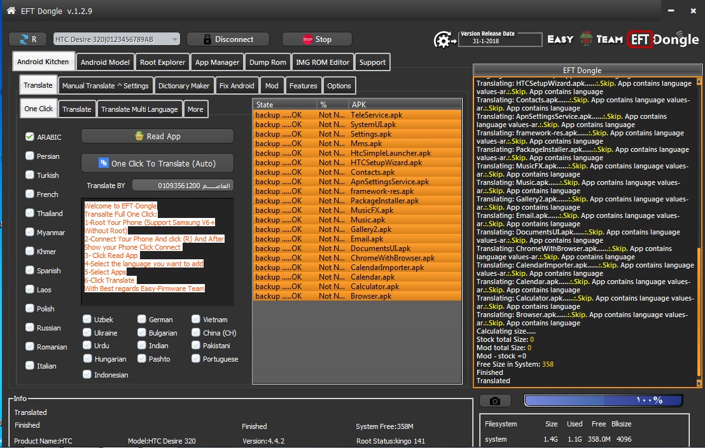Click the refresh R button
The width and height of the screenshot is (705, 448).
(28, 39)
